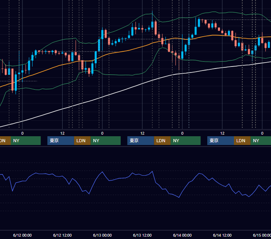Select the LDN session block before 6/14 00:00
The width and height of the screenshot is (271, 239).
tap(162, 141)
